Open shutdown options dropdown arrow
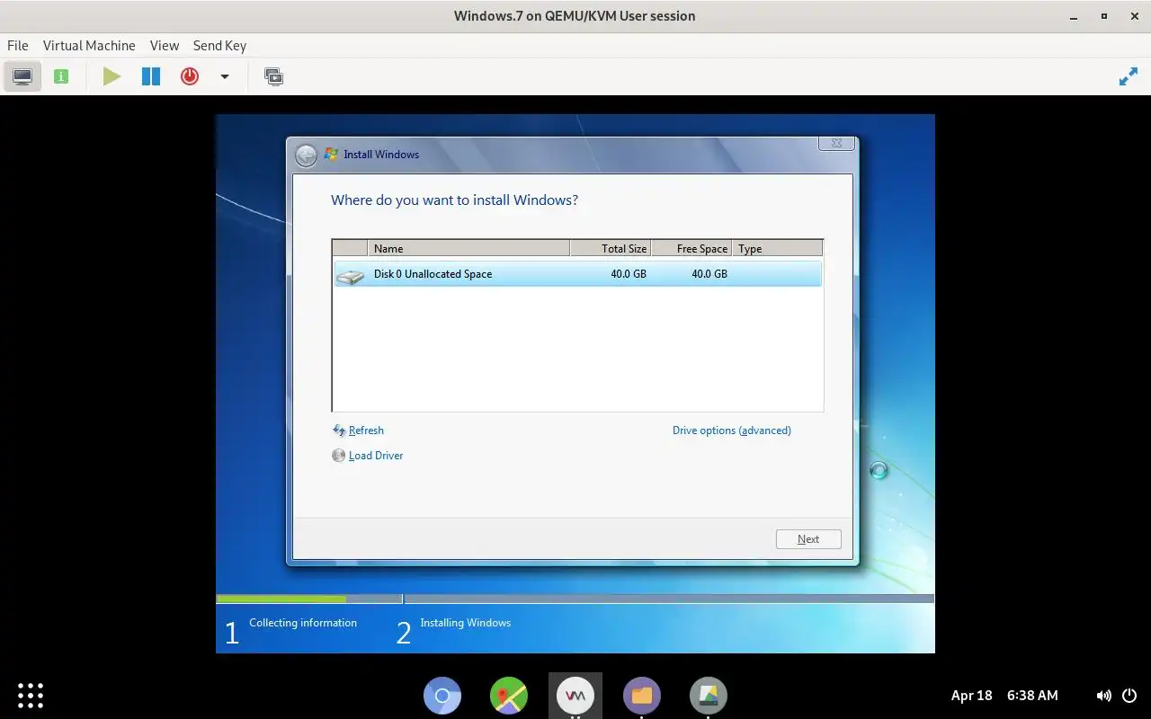This screenshot has height=719, width=1151. pos(225,76)
